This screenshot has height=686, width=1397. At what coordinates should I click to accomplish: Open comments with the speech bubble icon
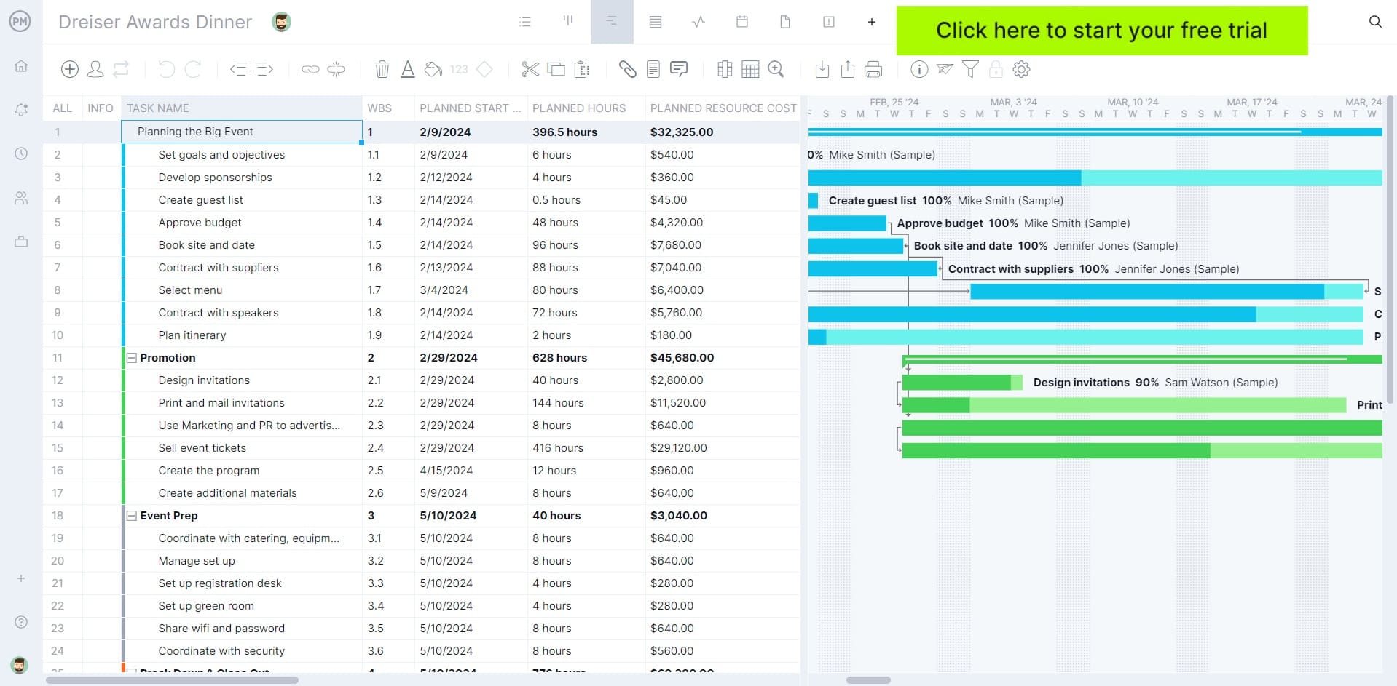[679, 69]
